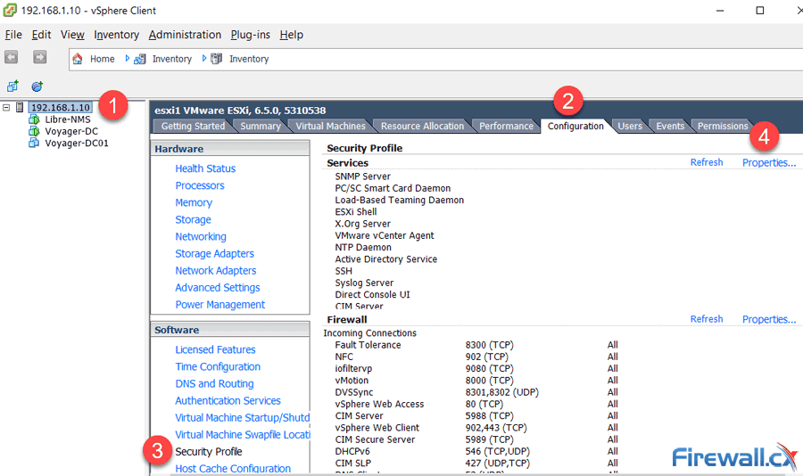Select the Configuration tab

575,126
